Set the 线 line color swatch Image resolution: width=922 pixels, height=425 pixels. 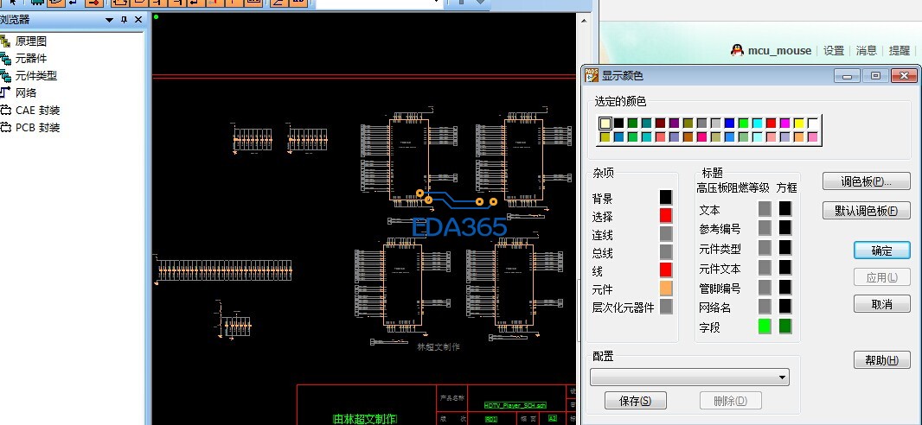click(x=666, y=270)
